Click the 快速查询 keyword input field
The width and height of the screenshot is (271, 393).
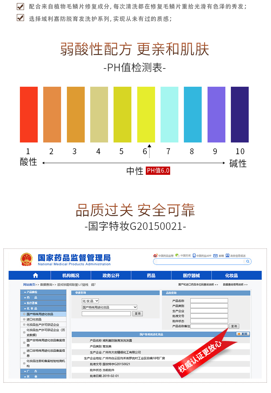point(106,314)
